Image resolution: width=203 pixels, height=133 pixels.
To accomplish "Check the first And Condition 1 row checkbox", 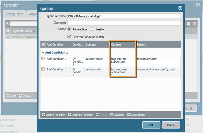I will coord(43,59).
